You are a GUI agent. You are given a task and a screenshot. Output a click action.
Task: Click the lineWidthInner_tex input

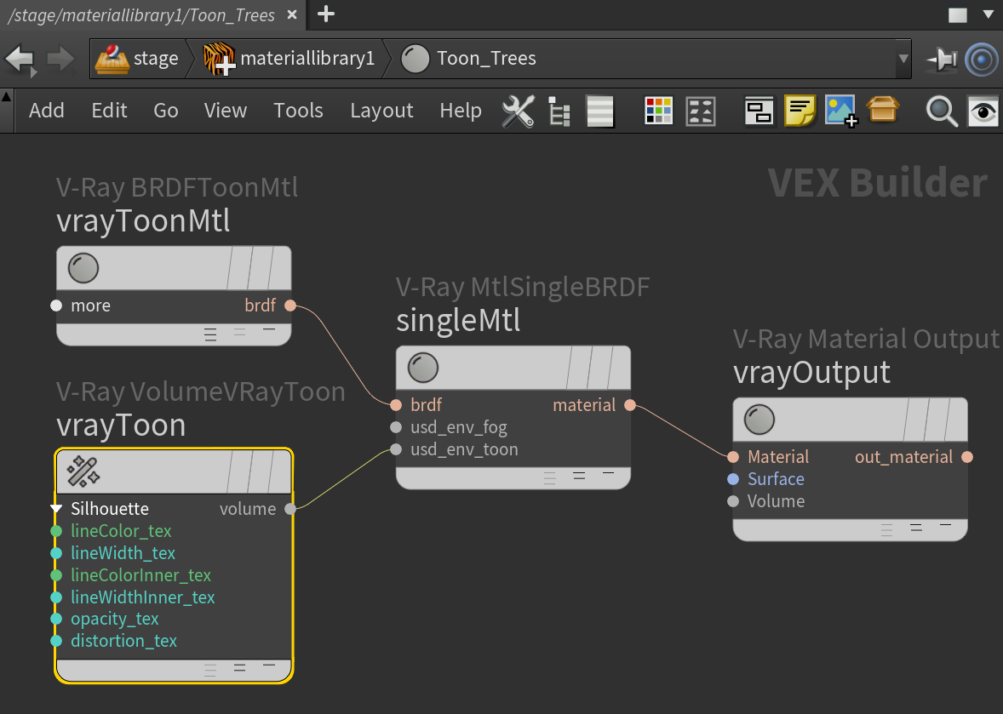pyautogui.click(x=56, y=597)
